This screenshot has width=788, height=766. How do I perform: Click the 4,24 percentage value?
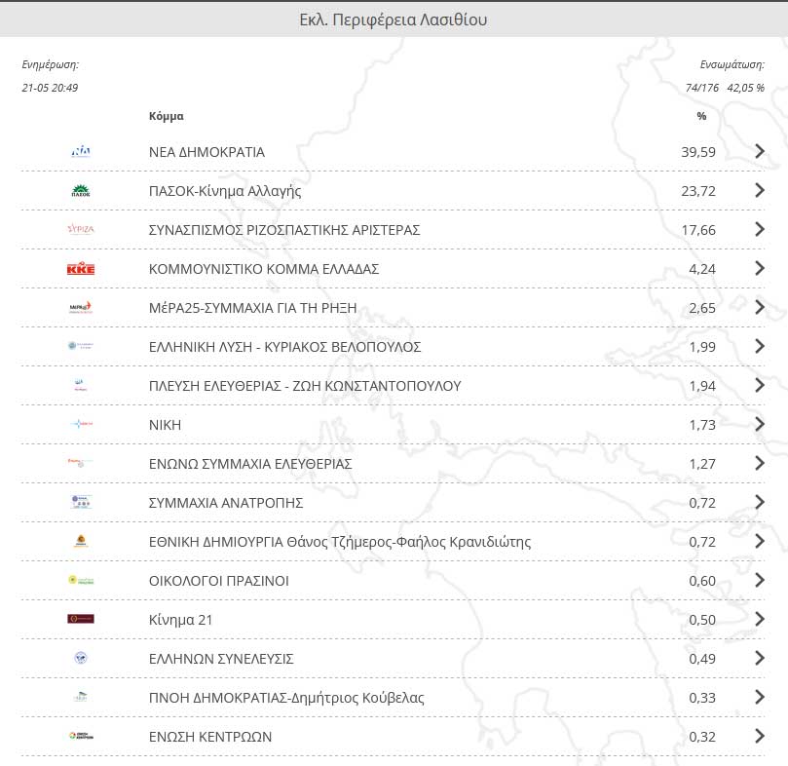pyautogui.click(x=702, y=269)
